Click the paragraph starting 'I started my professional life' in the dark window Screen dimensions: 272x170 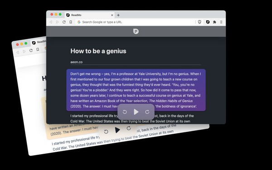point(132,118)
